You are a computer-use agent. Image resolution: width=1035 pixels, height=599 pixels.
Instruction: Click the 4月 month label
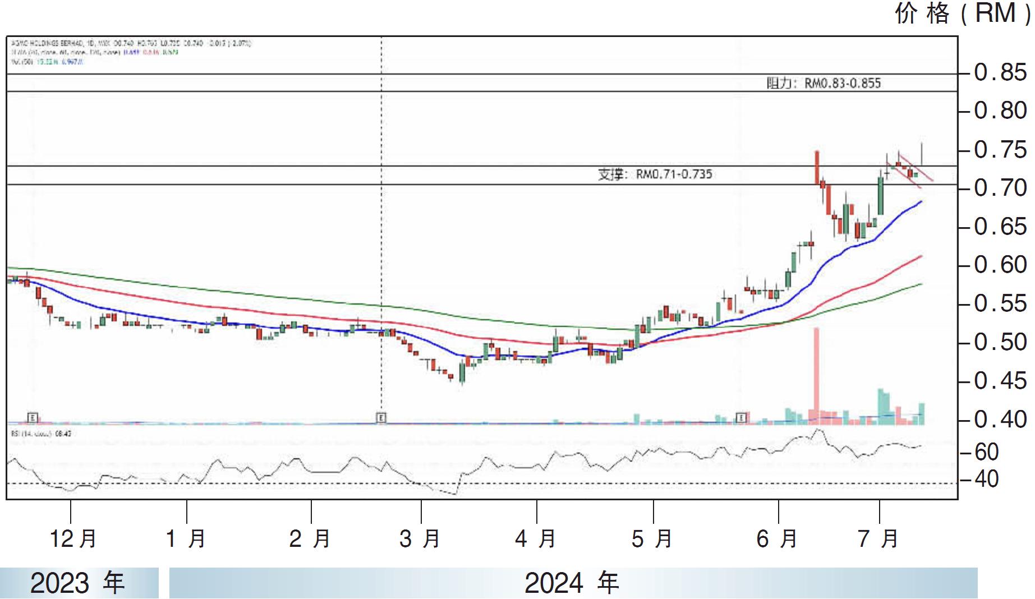pos(536,538)
